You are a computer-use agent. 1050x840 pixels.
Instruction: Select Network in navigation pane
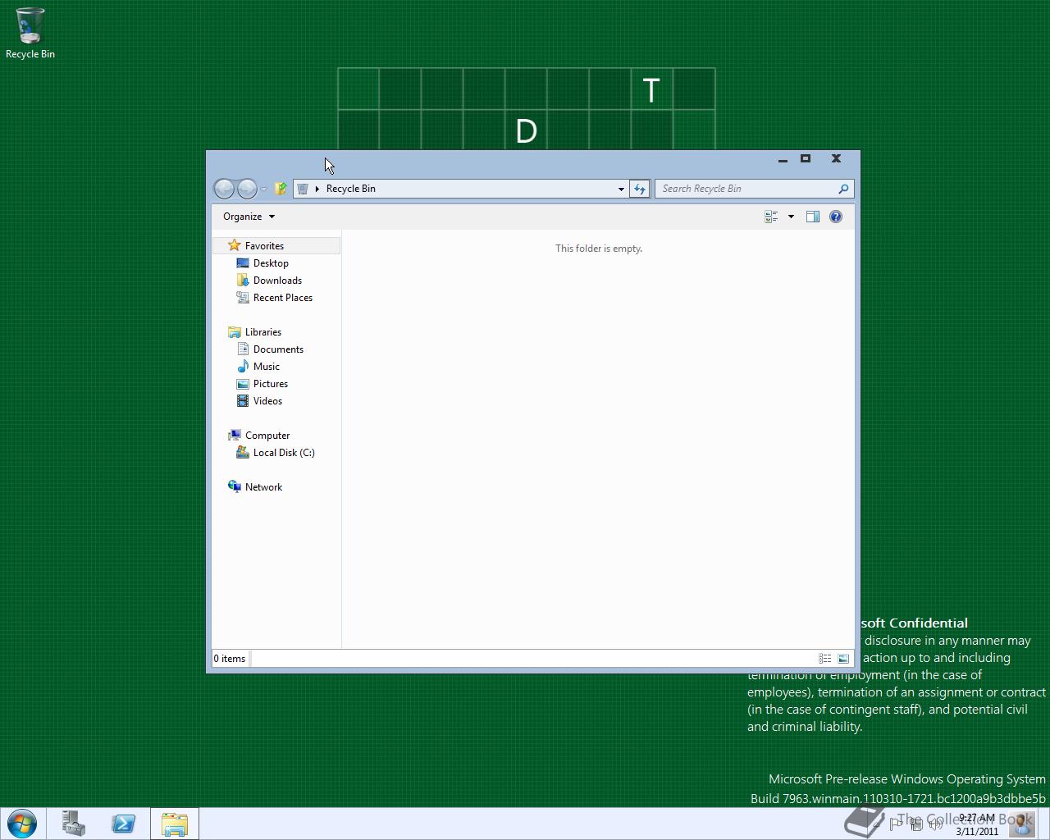(263, 487)
